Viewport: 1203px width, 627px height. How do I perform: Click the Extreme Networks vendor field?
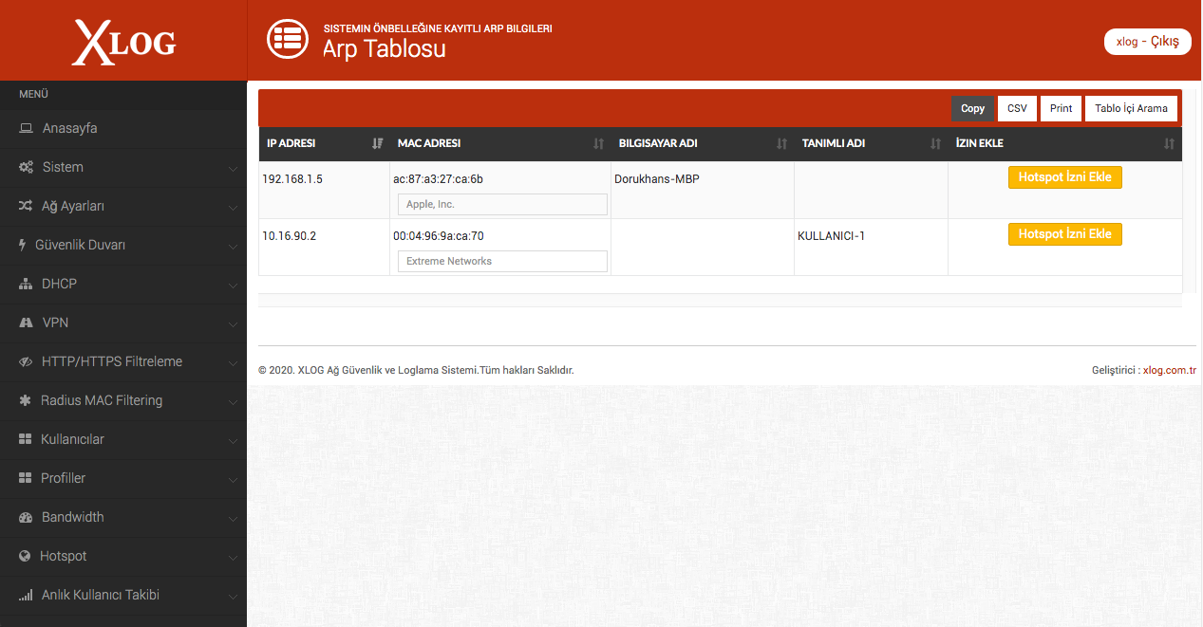[x=502, y=261]
